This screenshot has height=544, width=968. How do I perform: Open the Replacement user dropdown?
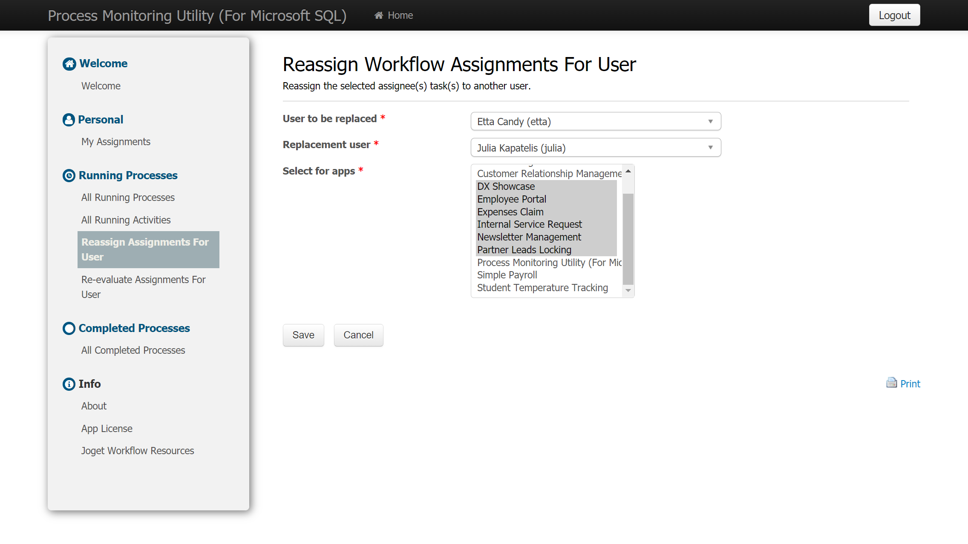point(596,148)
